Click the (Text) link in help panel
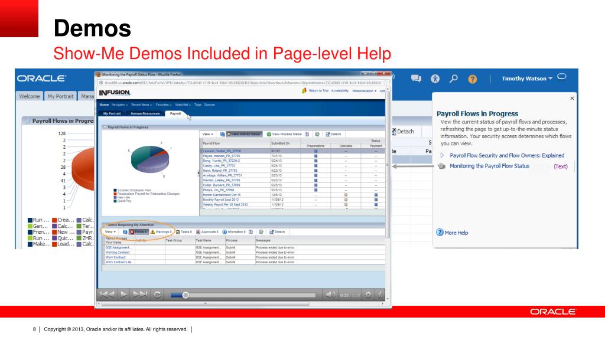This screenshot has width=605, height=340. [x=561, y=166]
